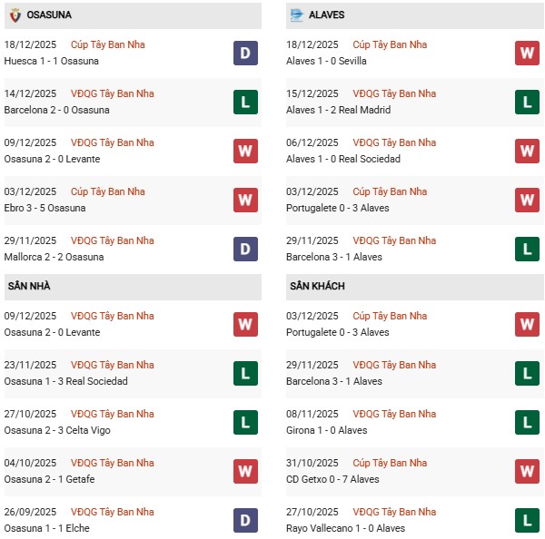
Task: Click the L badge for Alaves 1-2 Real Madrid
Action: (x=527, y=103)
